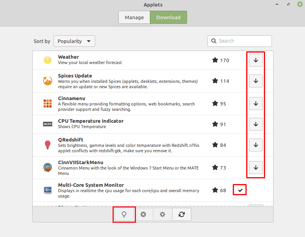The height and width of the screenshot is (237, 305).
Task: Download the Cinnamenu applet
Action: [255, 104]
